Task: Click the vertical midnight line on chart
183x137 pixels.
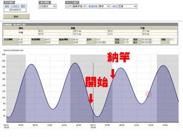Action: (93, 92)
